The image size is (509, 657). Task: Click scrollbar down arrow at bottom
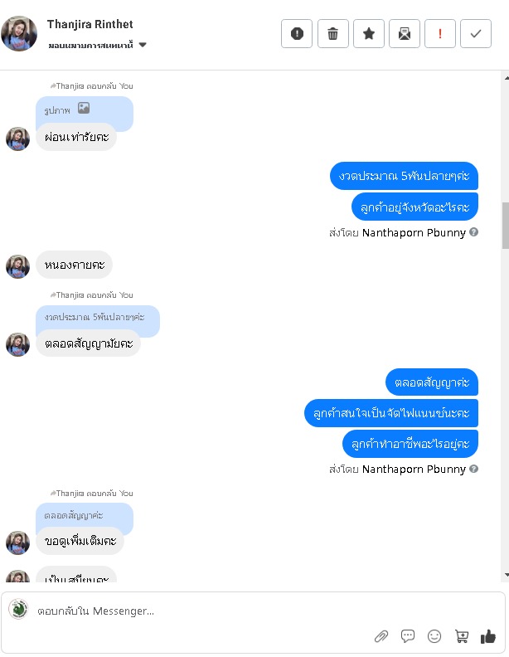[507, 575]
